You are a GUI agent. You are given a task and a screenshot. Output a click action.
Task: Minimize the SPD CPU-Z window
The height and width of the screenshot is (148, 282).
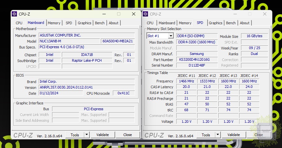(235, 14)
